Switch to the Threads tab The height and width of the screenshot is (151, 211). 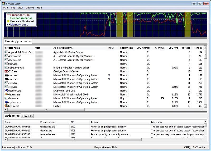(x=27, y=116)
